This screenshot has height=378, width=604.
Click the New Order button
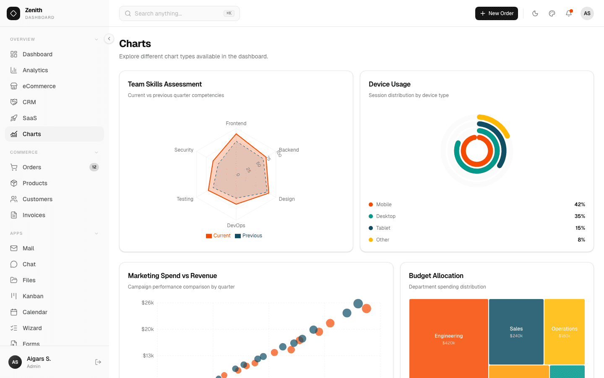tap(496, 13)
